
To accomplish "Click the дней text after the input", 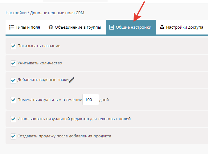I will pos(104,99).
